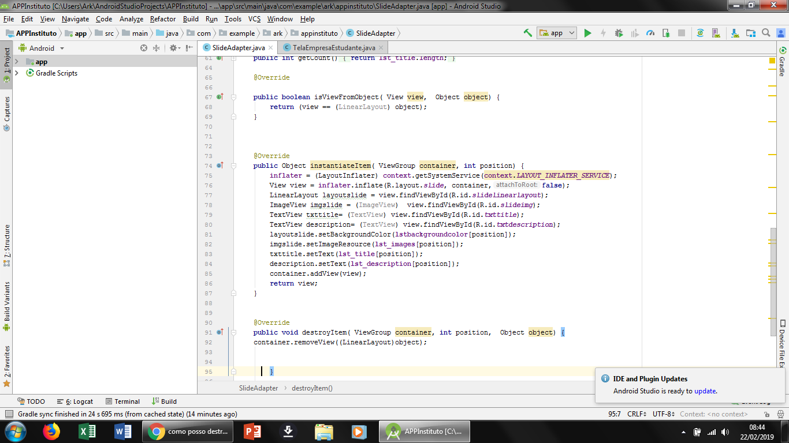Click fold end marker at line 87
The width and height of the screenshot is (789, 443).
(x=233, y=293)
